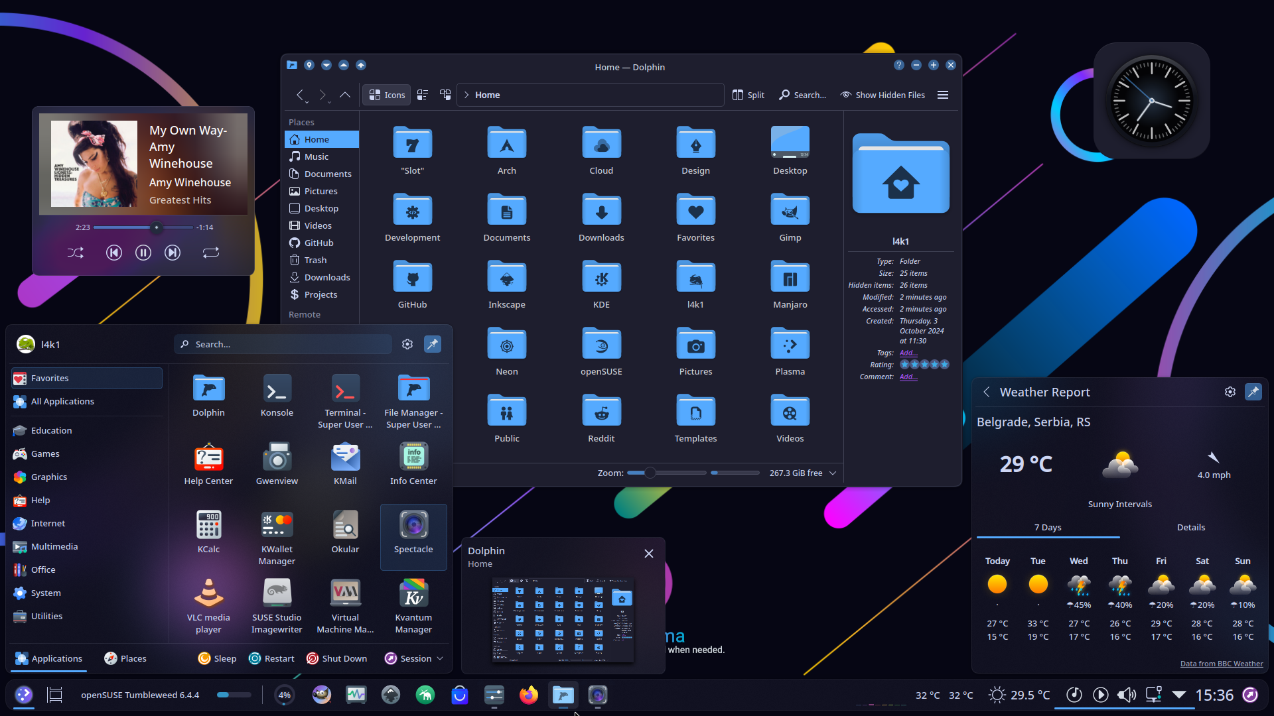Open the Data from BBC Weather link
The height and width of the screenshot is (716, 1274).
[1221, 664]
